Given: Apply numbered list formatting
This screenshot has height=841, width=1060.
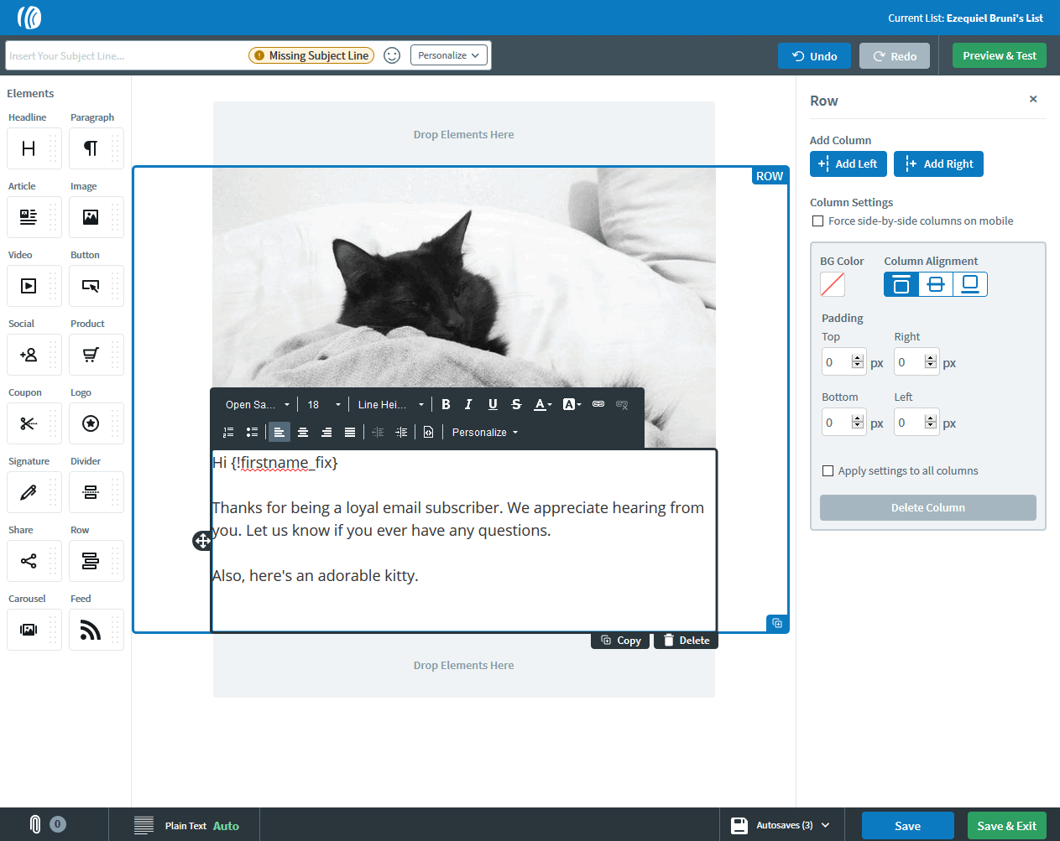Looking at the screenshot, I should click(x=227, y=432).
